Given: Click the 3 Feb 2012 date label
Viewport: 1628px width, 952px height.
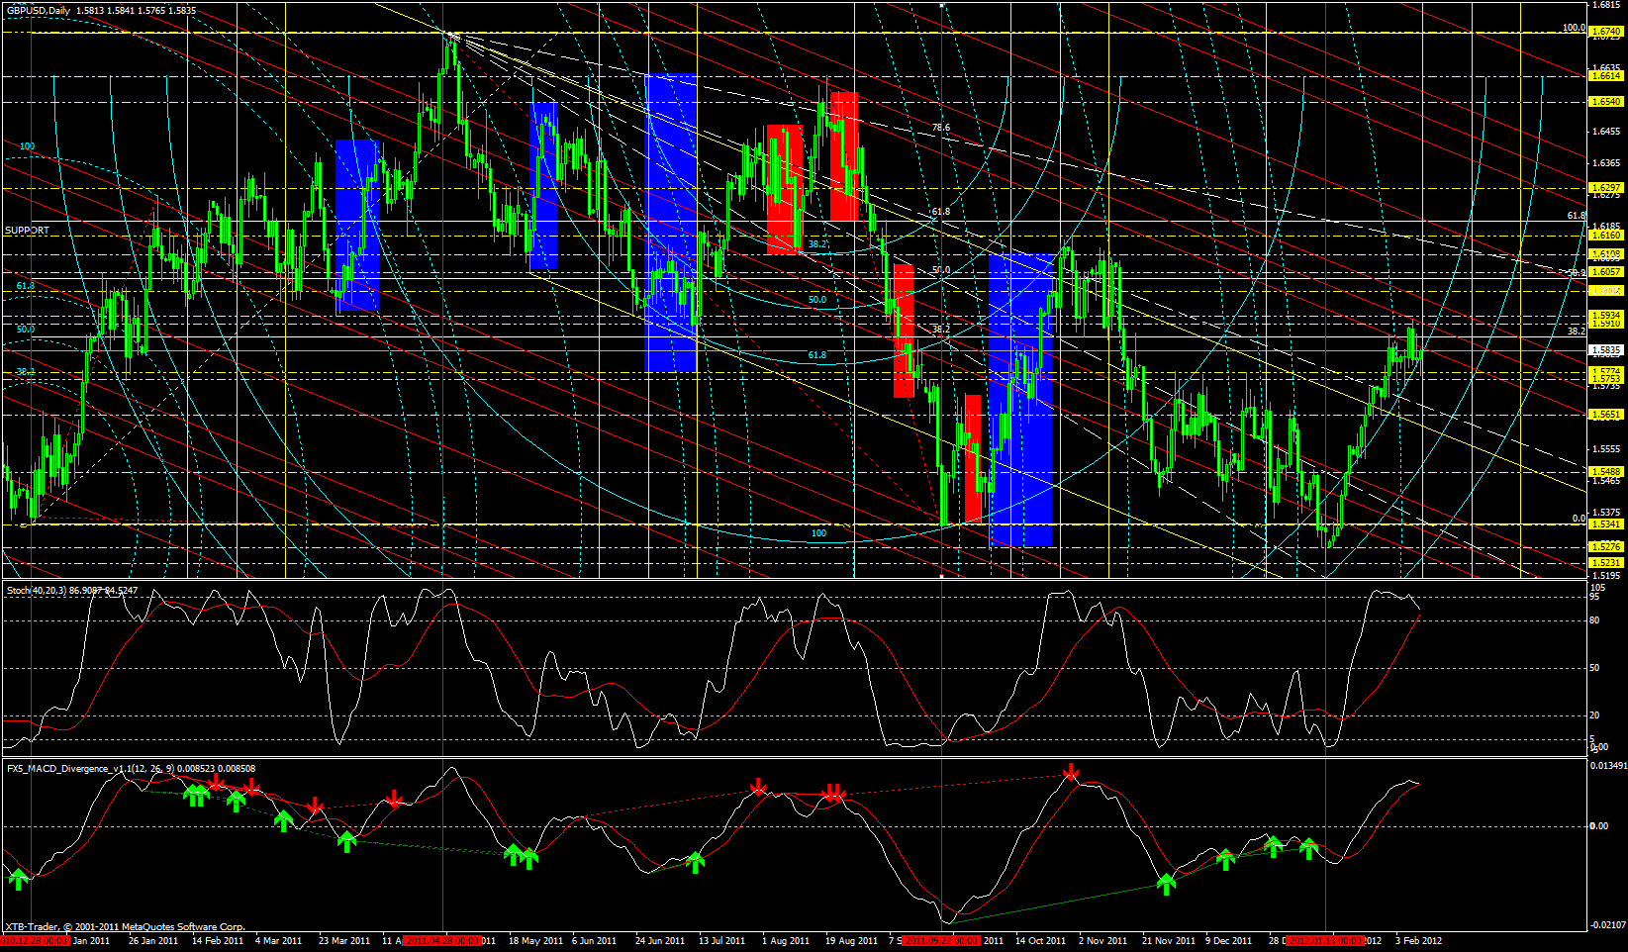Looking at the screenshot, I should (1419, 941).
